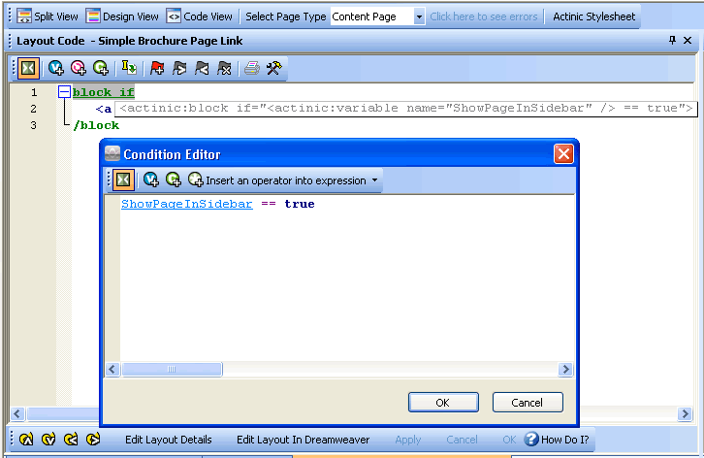Collapse the block if code node
The width and height of the screenshot is (704, 458).
[64, 92]
